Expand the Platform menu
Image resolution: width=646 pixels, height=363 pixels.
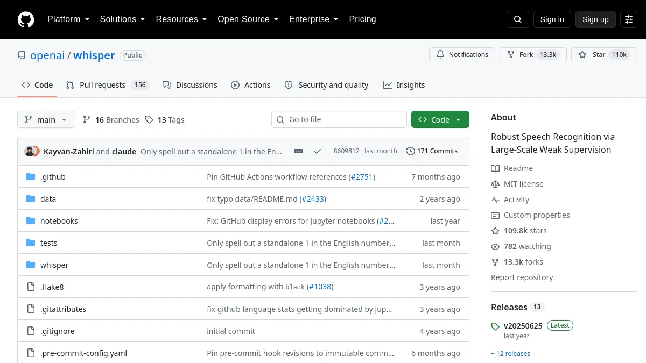coord(68,19)
